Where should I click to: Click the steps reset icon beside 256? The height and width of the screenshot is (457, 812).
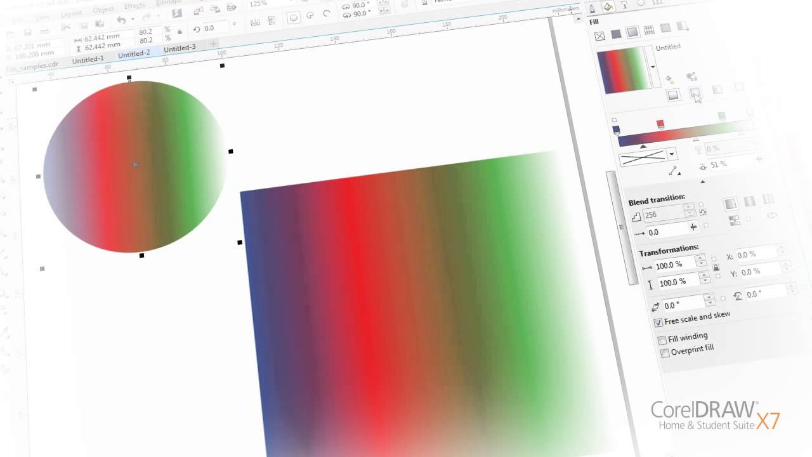(x=702, y=211)
